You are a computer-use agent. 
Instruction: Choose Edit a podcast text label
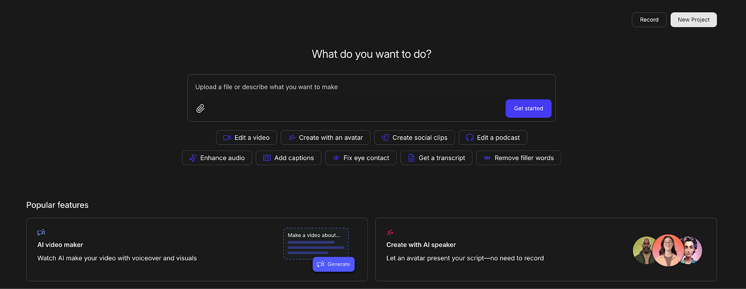[498, 137]
